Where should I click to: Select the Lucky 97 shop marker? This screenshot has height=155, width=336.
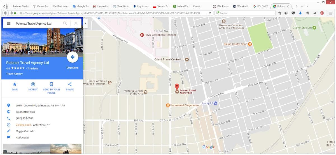(216, 103)
